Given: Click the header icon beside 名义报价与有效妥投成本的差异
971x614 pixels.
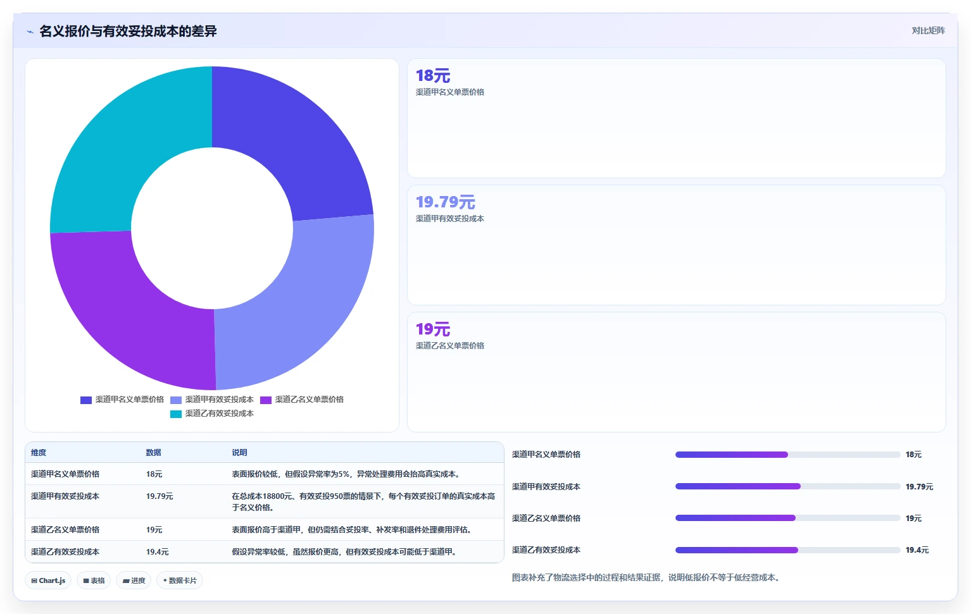Looking at the screenshot, I should (x=30, y=31).
